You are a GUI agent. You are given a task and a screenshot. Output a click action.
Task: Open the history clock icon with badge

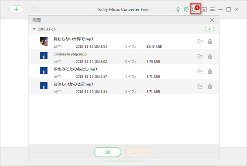point(195,9)
